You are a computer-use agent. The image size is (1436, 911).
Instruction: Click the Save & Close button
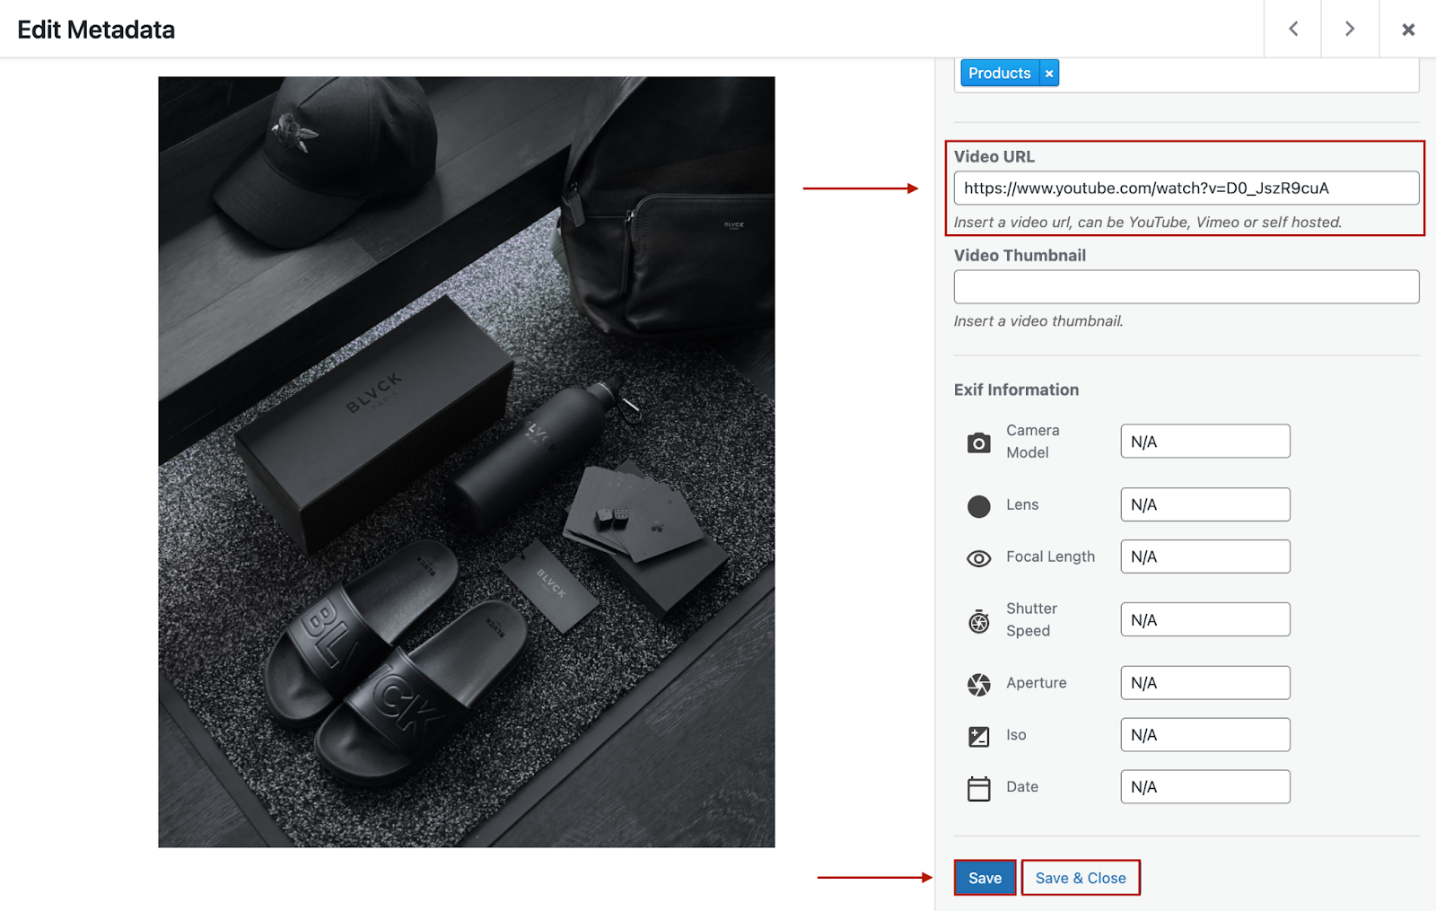(1081, 878)
